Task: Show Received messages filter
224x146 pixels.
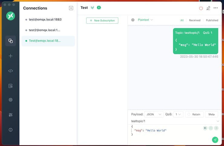Action: tap(195, 20)
